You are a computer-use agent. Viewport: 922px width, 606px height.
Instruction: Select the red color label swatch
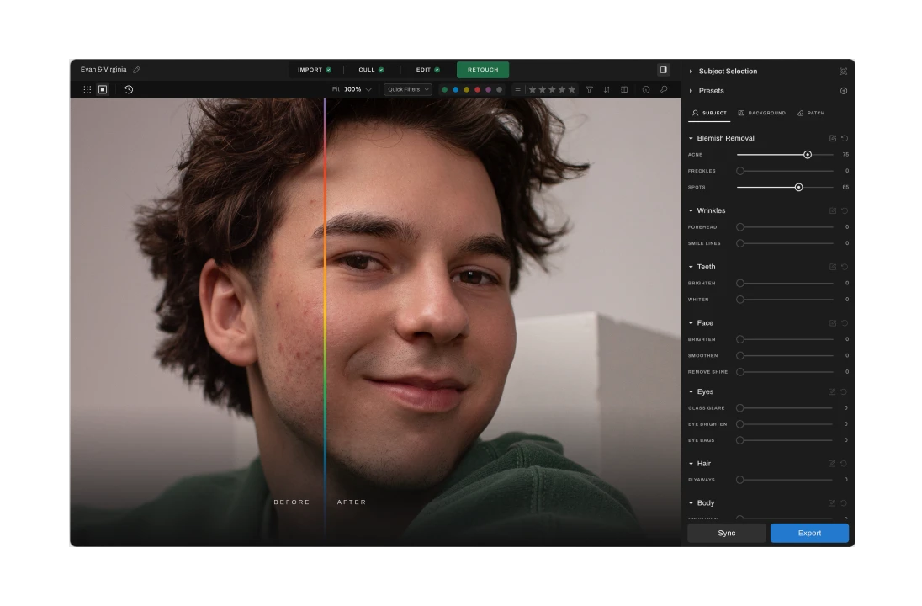point(477,89)
